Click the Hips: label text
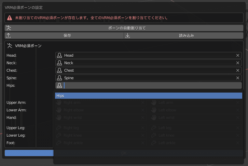248x166 pixels. 11,85
